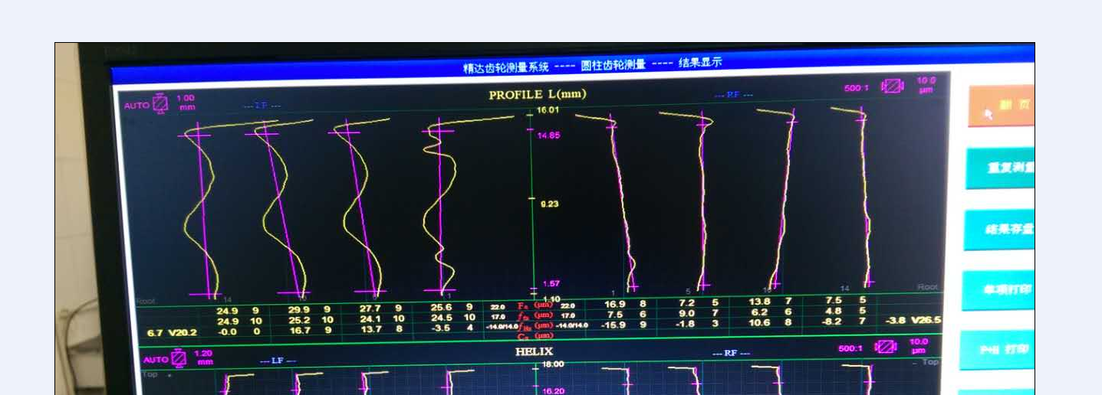Click the 13.8 table value

point(759,302)
